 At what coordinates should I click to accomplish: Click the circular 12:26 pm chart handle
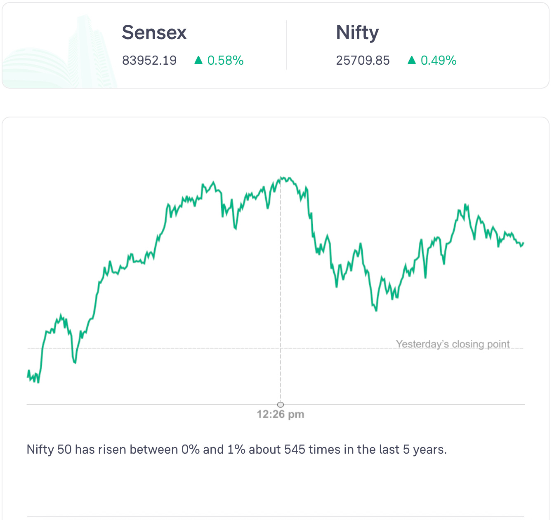click(x=281, y=404)
